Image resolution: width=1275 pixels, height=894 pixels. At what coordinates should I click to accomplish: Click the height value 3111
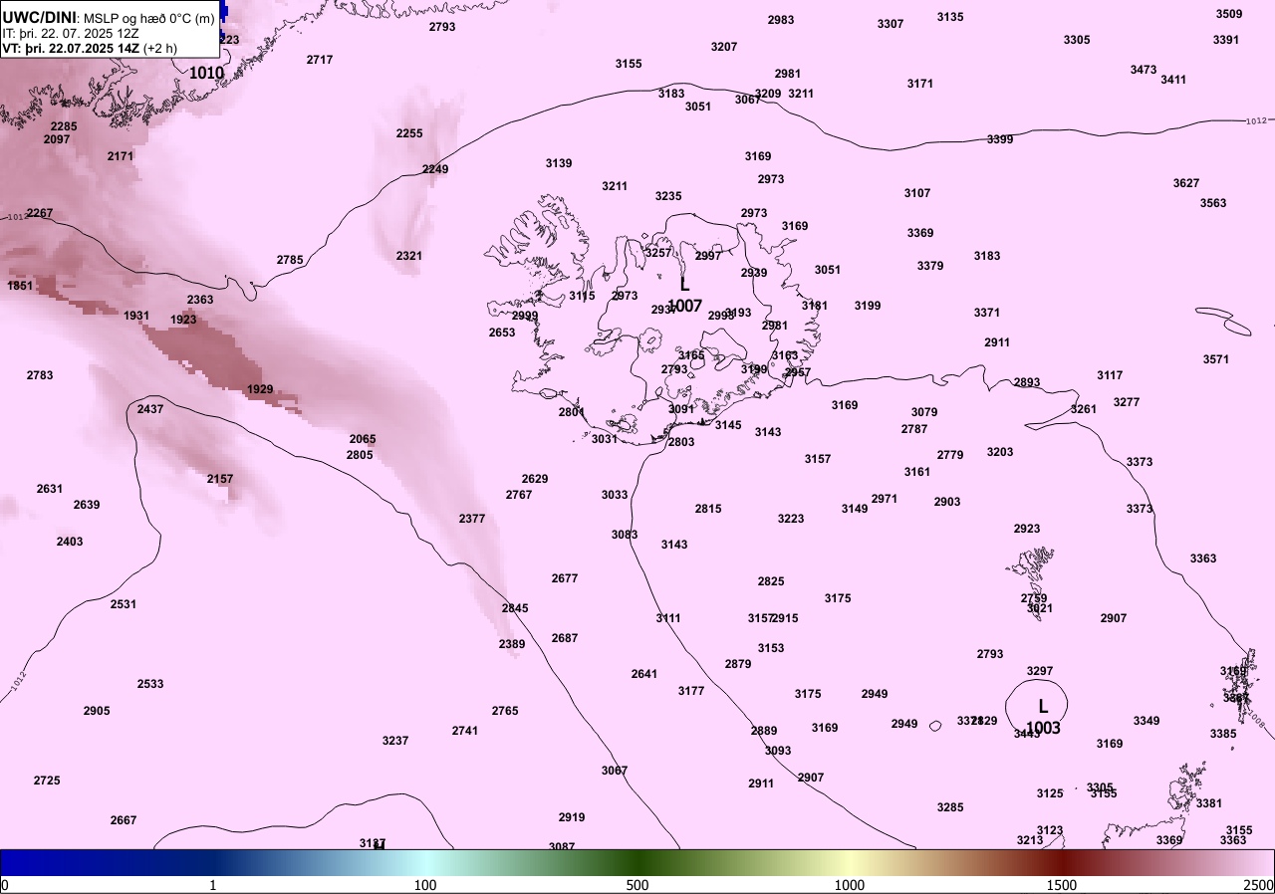tap(668, 618)
